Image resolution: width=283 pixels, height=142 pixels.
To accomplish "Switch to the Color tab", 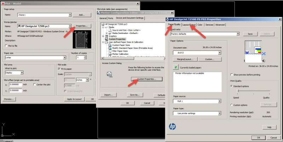I will click(200, 25).
